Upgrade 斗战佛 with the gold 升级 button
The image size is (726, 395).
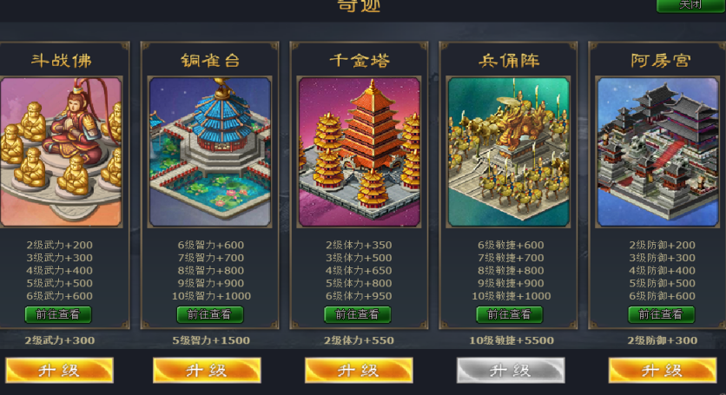coord(59,370)
